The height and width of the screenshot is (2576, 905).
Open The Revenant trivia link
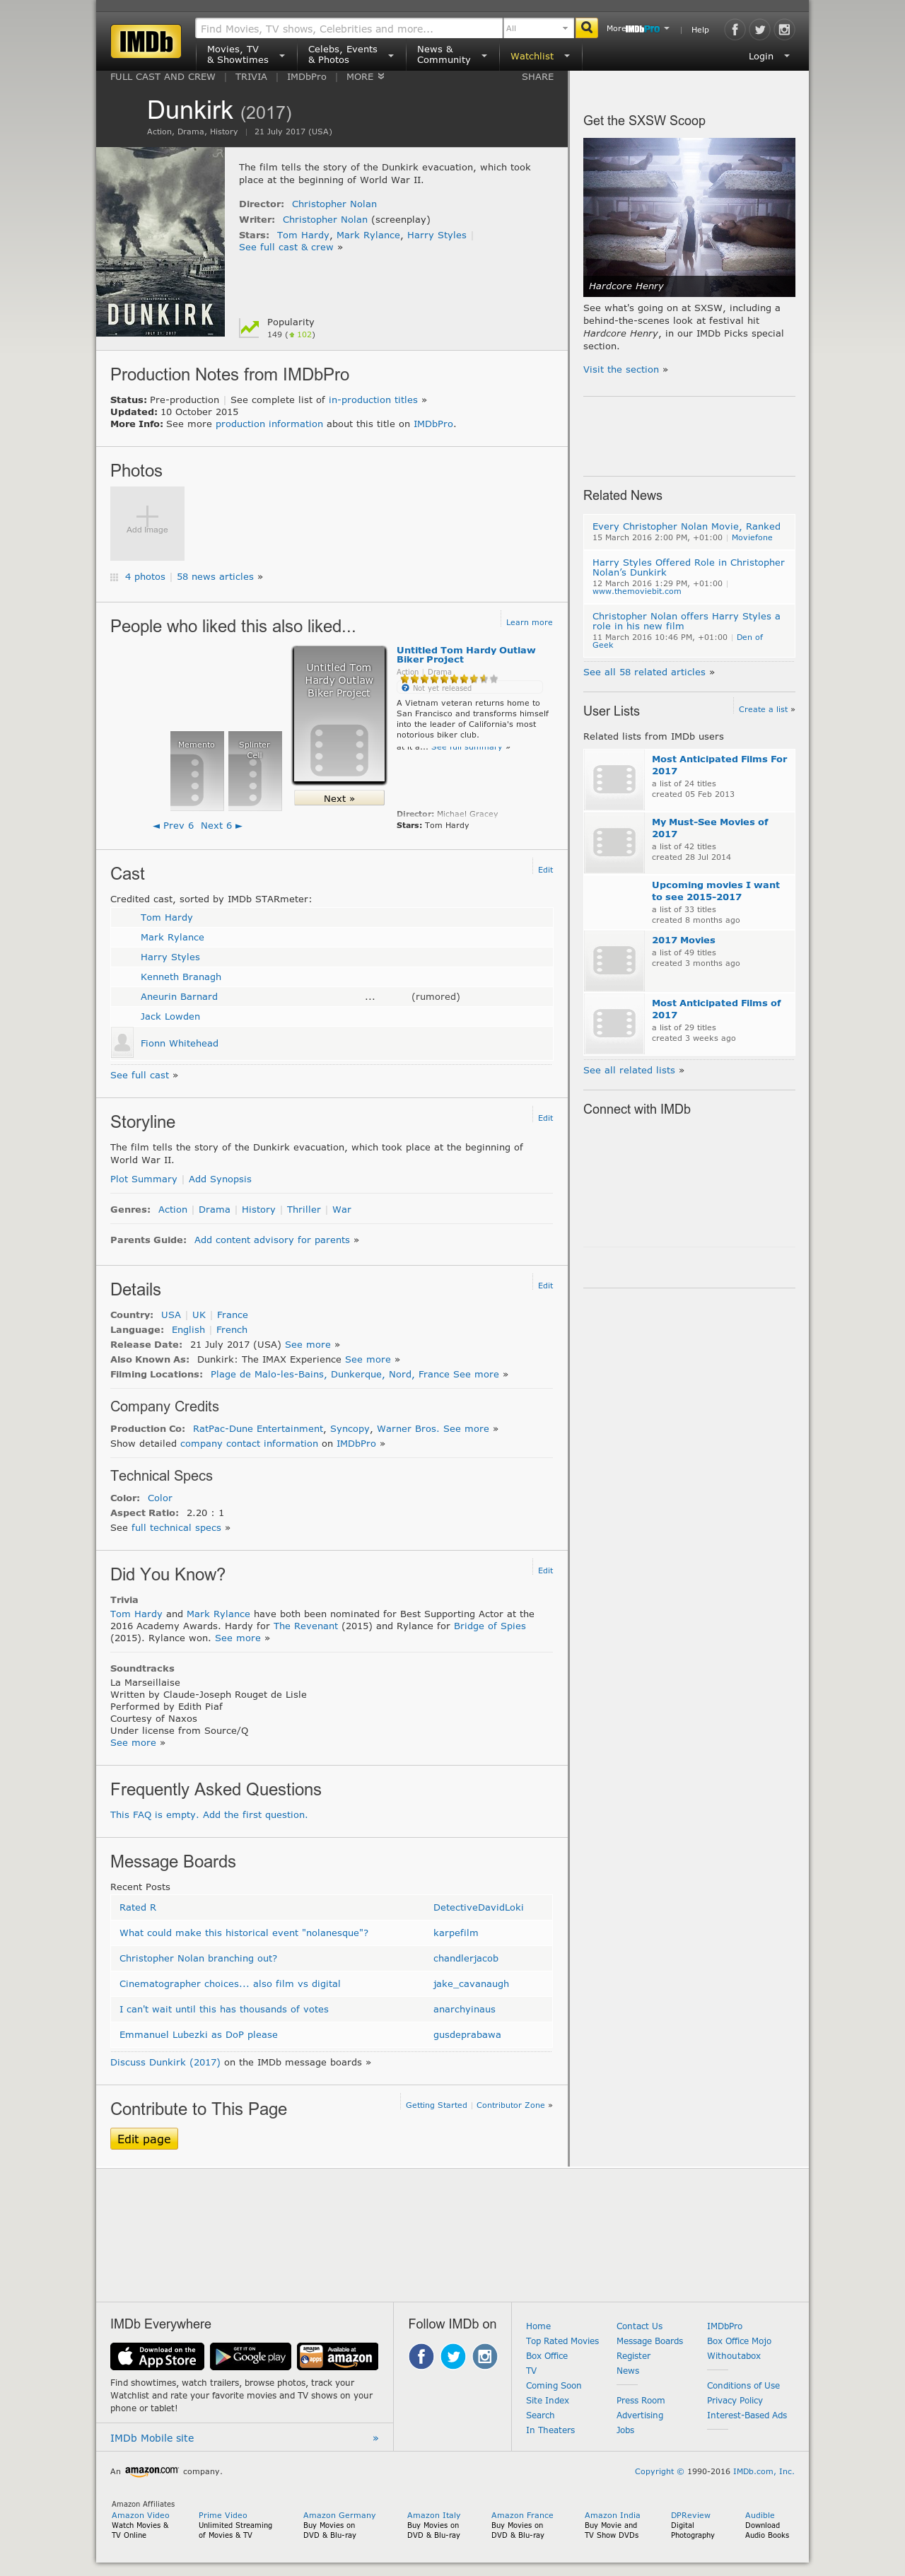pos(305,1625)
